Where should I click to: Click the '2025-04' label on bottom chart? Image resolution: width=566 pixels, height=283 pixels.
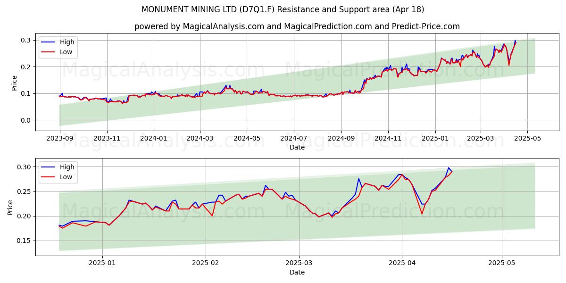click(402, 264)
